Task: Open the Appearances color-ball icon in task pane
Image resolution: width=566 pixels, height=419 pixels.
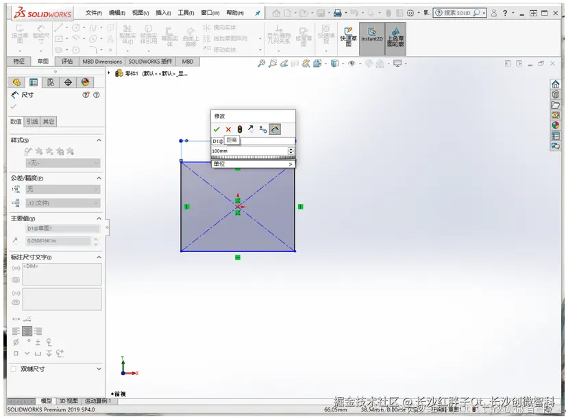Action: 555,125
